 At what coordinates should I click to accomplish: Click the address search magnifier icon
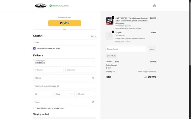[x=93, y=78]
